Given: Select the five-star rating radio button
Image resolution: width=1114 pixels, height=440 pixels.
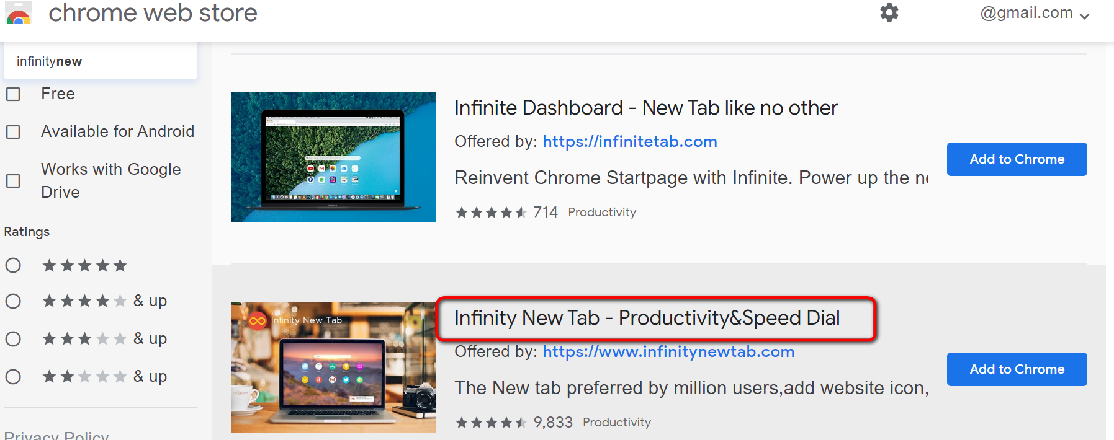Looking at the screenshot, I should tap(13, 265).
